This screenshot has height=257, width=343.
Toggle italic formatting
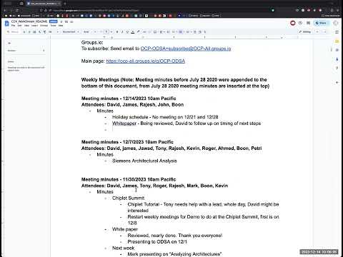(x=122, y=31)
